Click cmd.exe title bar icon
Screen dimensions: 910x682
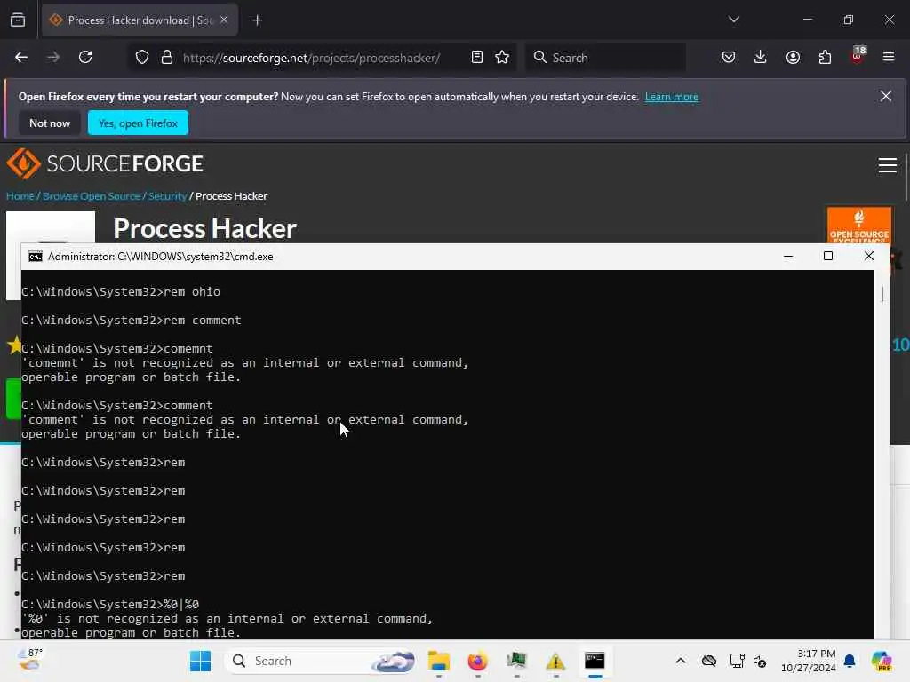[x=36, y=257]
